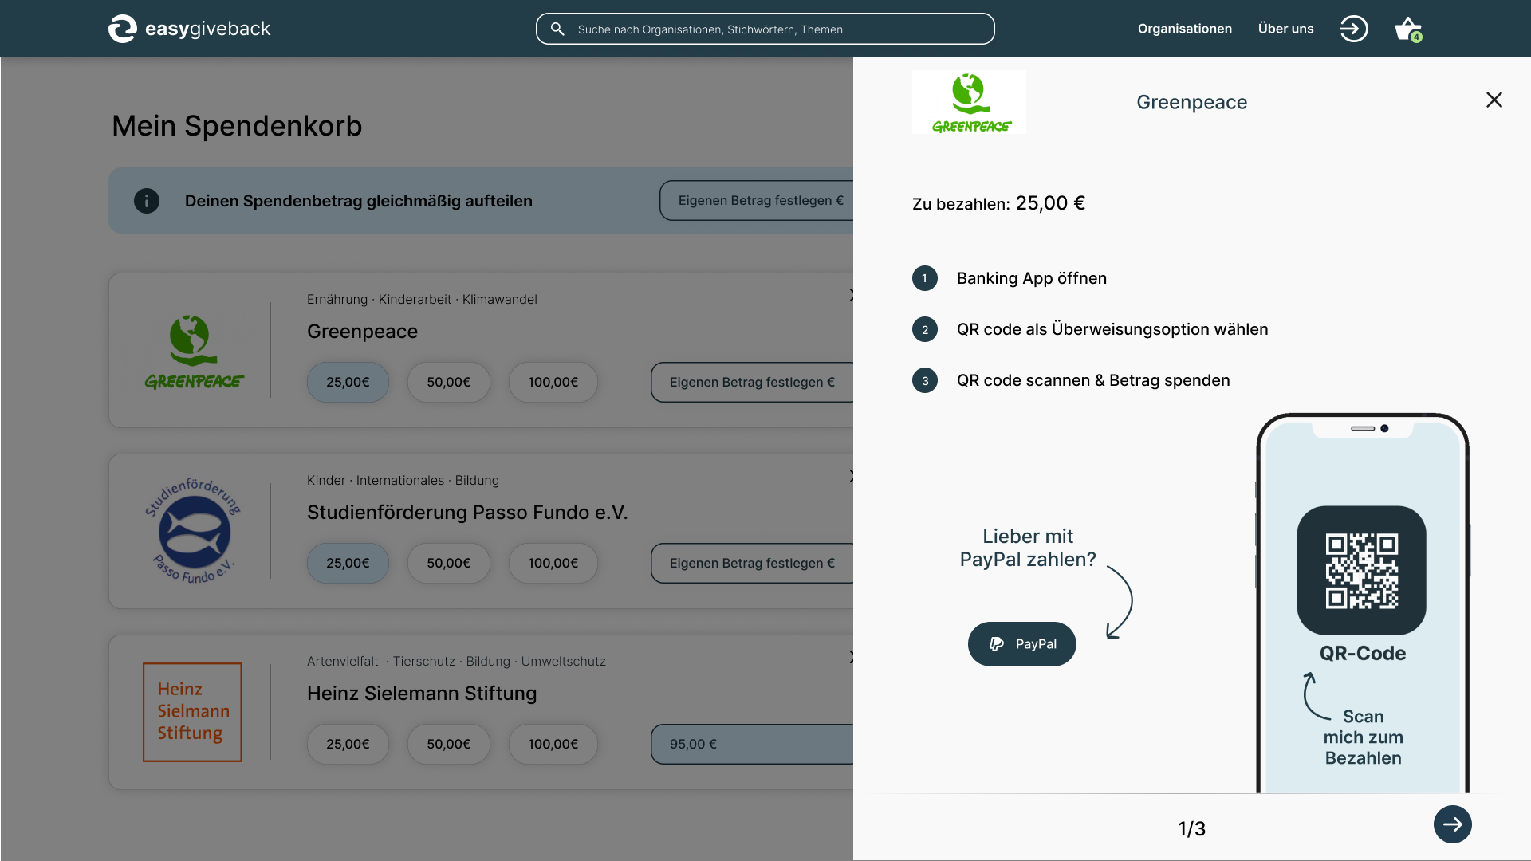Click the 95,00 € custom amount field
Viewport: 1531px width, 861px height.
(752, 744)
